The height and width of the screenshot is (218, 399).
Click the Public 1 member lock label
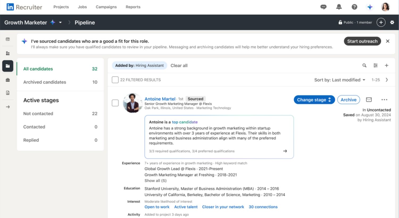click(x=355, y=23)
